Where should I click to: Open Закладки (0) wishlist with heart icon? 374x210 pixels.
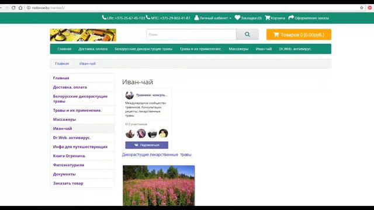[x=248, y=18]
